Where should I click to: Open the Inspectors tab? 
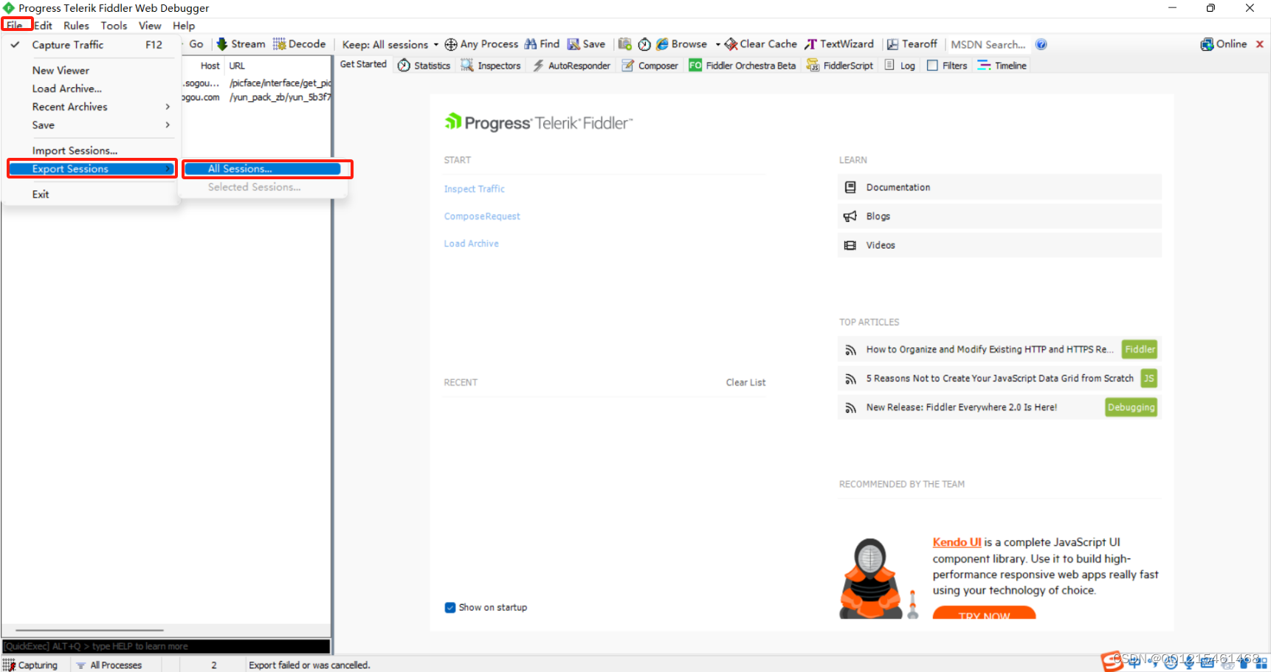click(491, 65)
